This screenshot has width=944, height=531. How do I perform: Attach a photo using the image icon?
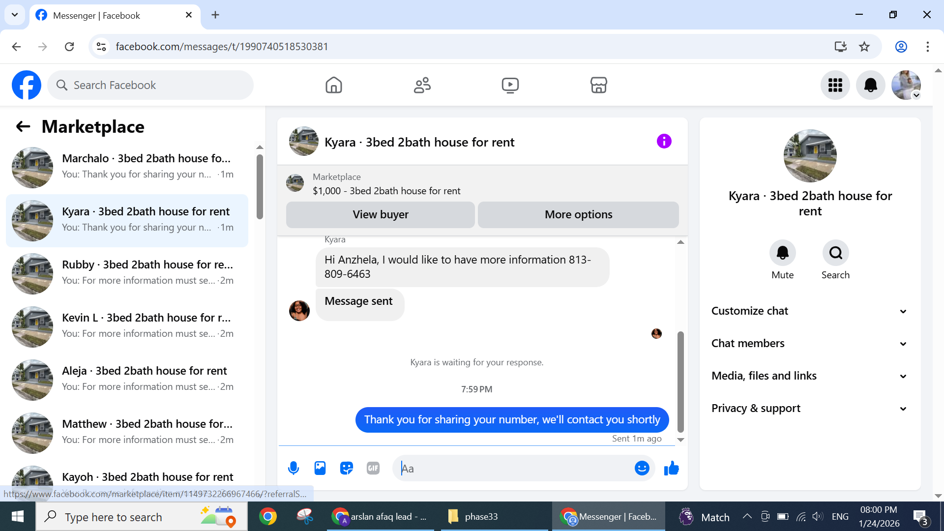[x=320, y=468]
